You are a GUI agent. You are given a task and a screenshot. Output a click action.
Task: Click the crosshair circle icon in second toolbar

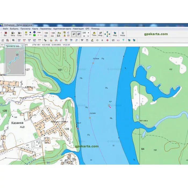[97, 40]
